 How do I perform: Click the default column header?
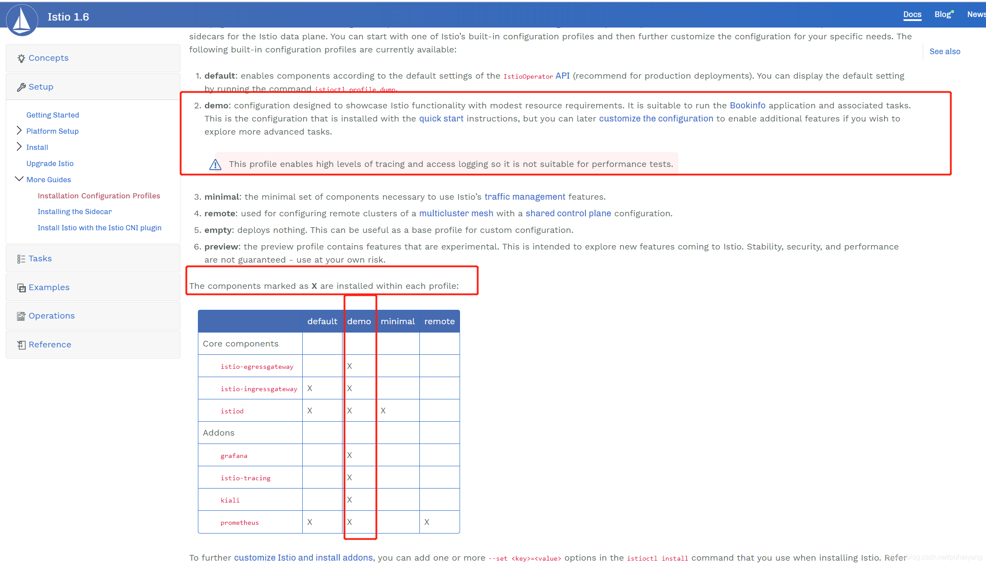click(322, 321)
